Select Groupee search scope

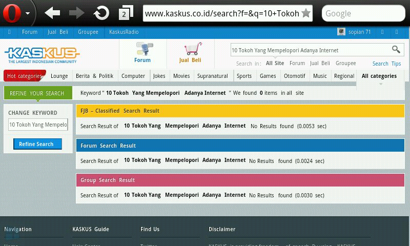click(x=345, y=63)
